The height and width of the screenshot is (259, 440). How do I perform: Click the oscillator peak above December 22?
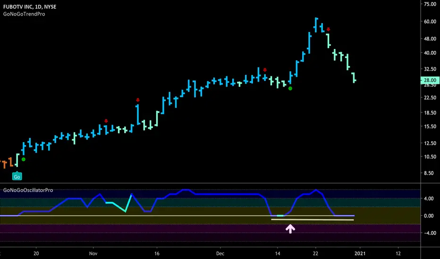[316, 190]
